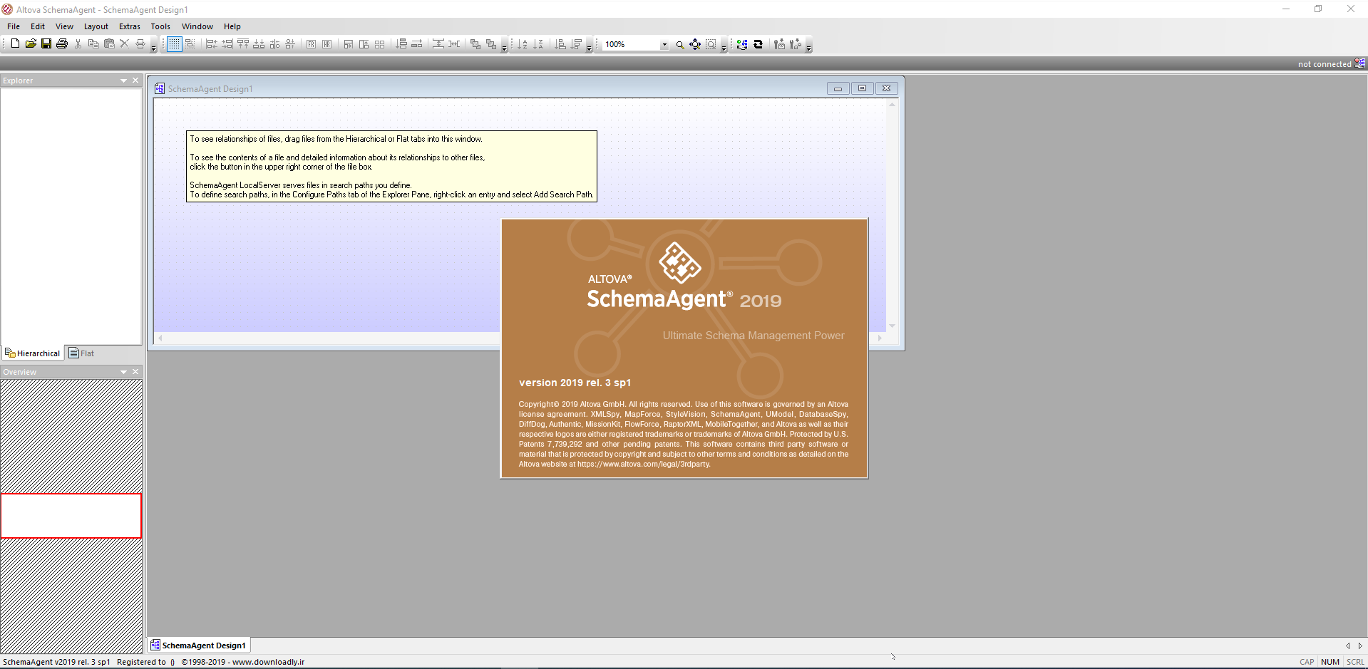This screenshot has width=1368, height=669.
Task: Click the Zoom to Selection icon
Action: tap(711, 44)
